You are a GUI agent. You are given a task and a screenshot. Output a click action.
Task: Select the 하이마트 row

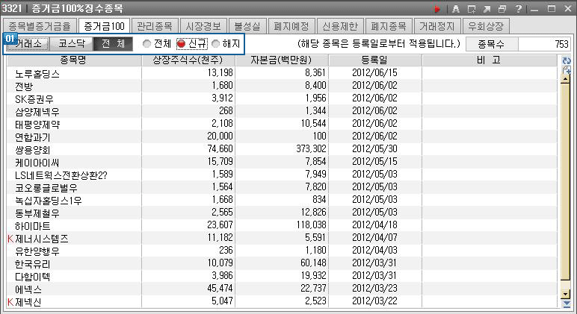282,225
